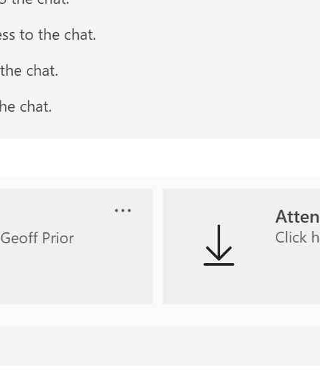
Task: Open the Attendance report title
Action: tap(298, 216)
